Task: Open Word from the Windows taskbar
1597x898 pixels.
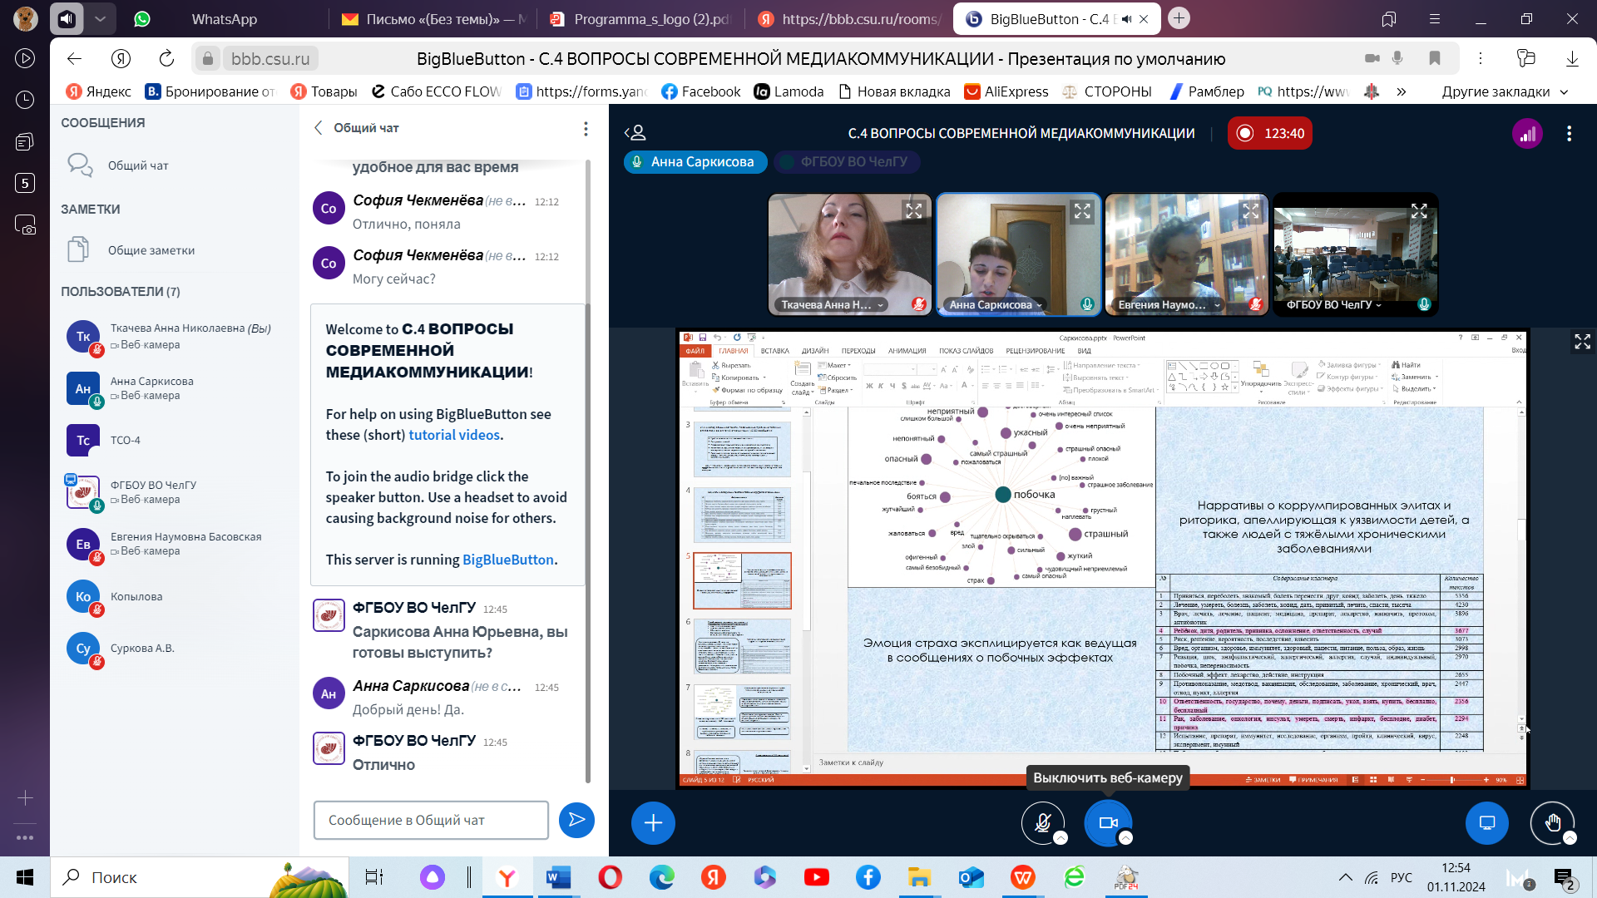Action: coord(558,877)
